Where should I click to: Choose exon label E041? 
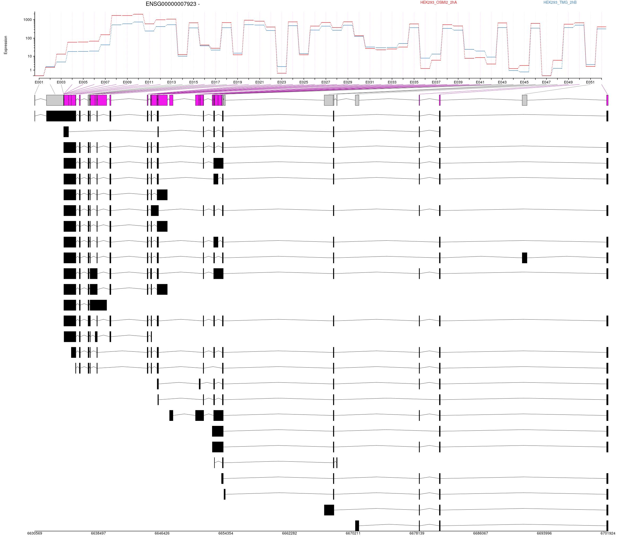480,82
